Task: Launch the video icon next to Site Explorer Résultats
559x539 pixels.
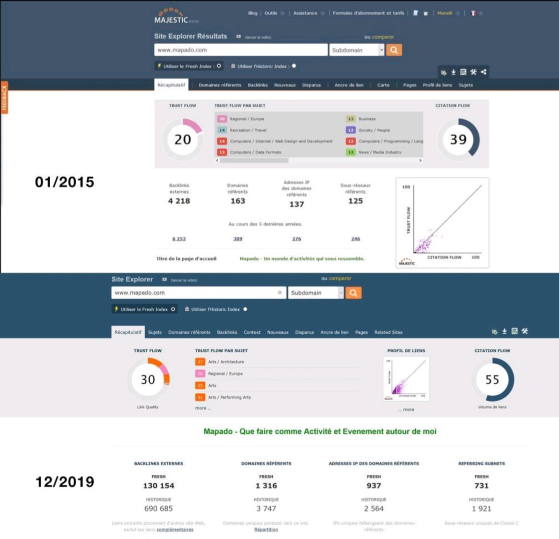Action: (239, 36)
